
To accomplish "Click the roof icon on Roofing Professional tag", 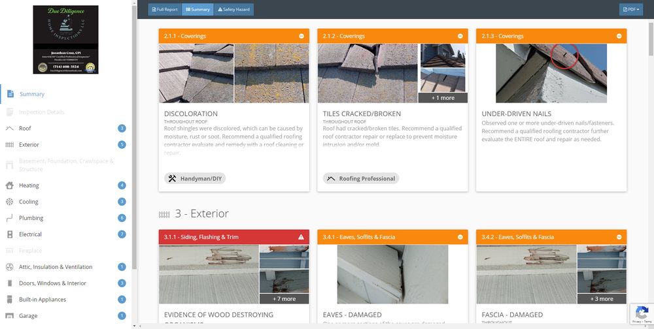I will tap(331, 179).
